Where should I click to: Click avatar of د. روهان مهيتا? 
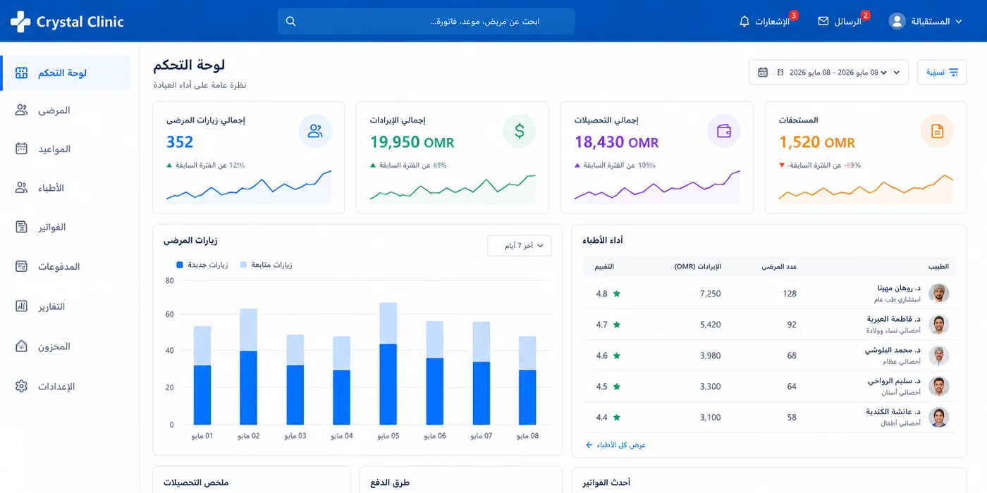(x=938, y=294)
